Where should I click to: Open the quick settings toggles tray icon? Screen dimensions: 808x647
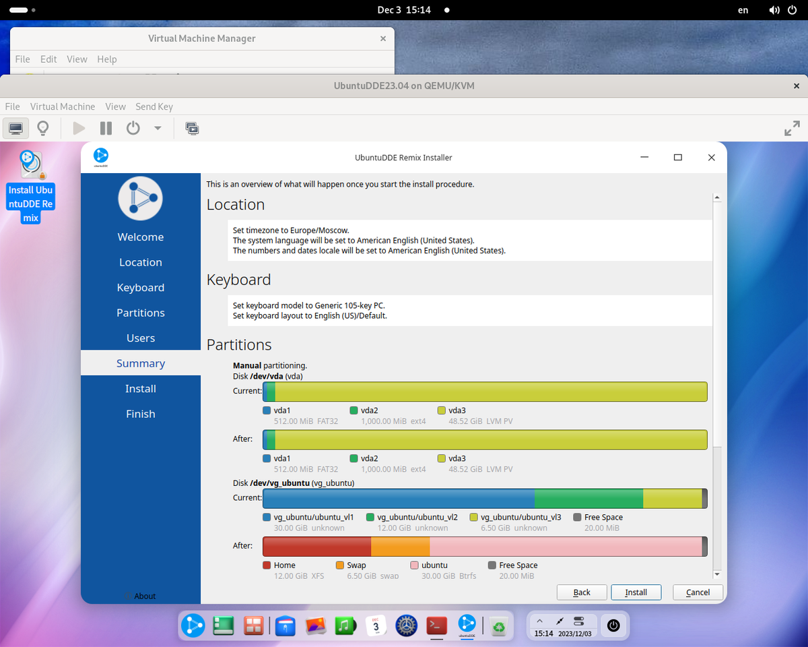point(579,620)
